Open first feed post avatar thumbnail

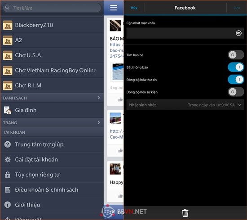pos(115,26)
